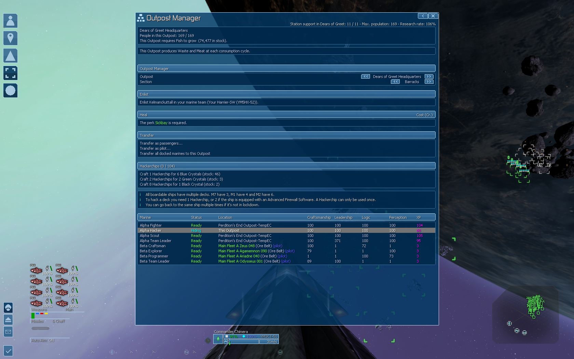Click the N marker on the radar
Image resolution: width=574 pixels, height=359 pixels.
click(517, 331)
